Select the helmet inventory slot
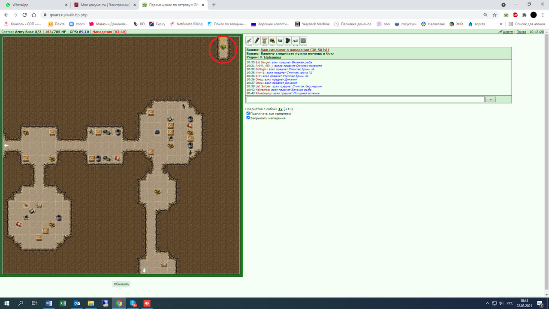 click(x=272, y=40)
